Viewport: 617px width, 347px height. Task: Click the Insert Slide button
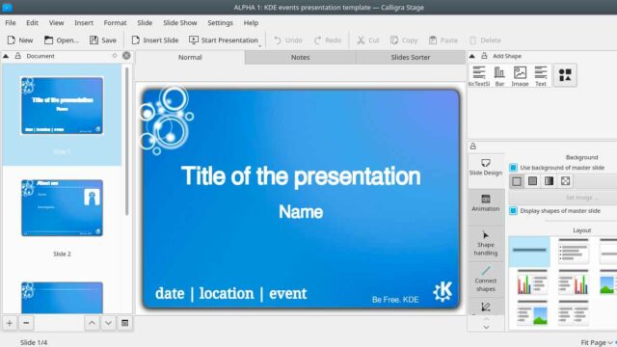tap(155, 40)
